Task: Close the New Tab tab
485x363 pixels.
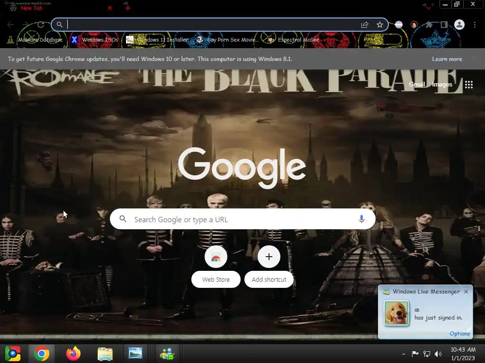Action: 110,9
